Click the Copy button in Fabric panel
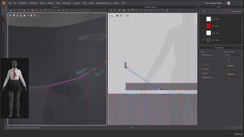The image size is (244, 137). (214, 11)
